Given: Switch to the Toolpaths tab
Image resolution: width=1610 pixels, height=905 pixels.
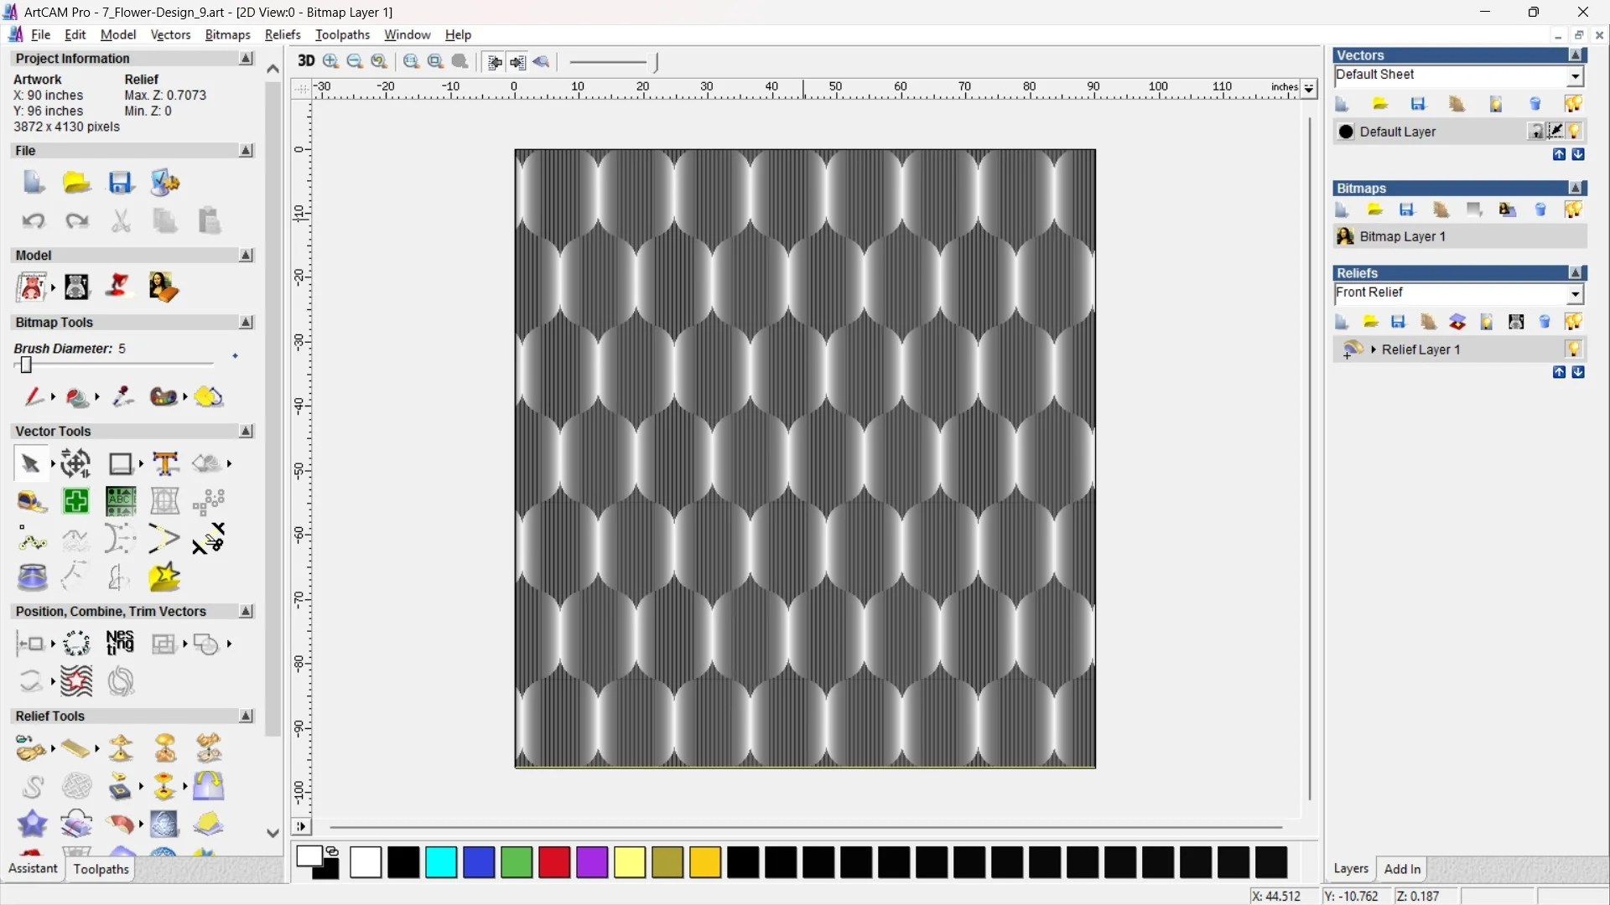Looking at the screenshot, I should click(101, 869).
